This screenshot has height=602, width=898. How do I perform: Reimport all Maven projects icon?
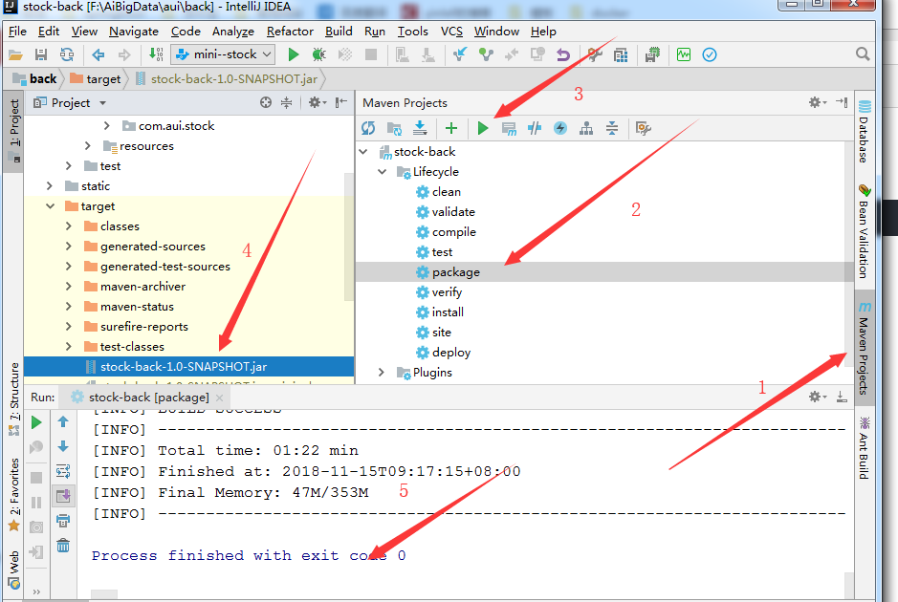(368, 129)
